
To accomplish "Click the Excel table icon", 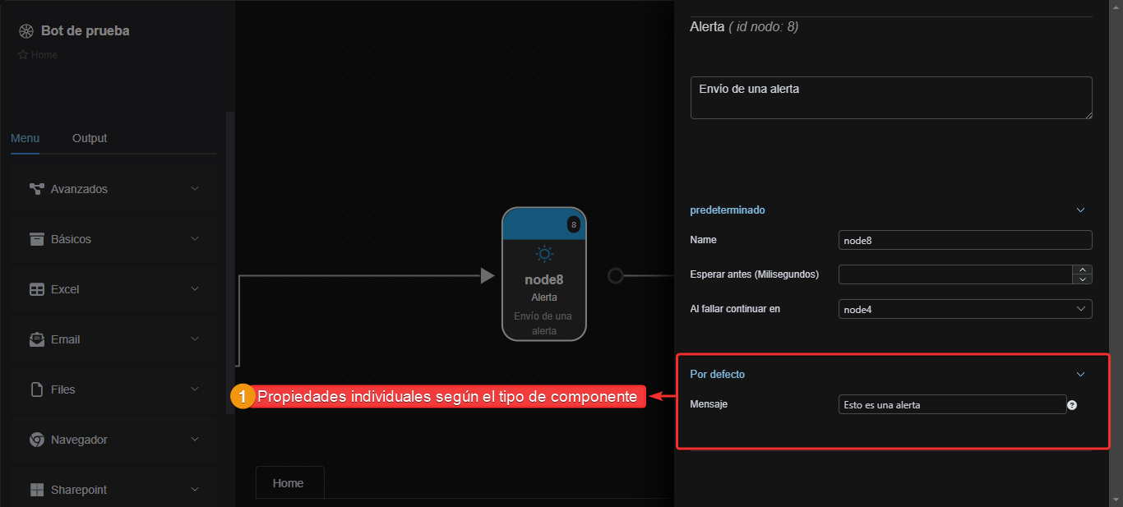I will tap(36, 289).
